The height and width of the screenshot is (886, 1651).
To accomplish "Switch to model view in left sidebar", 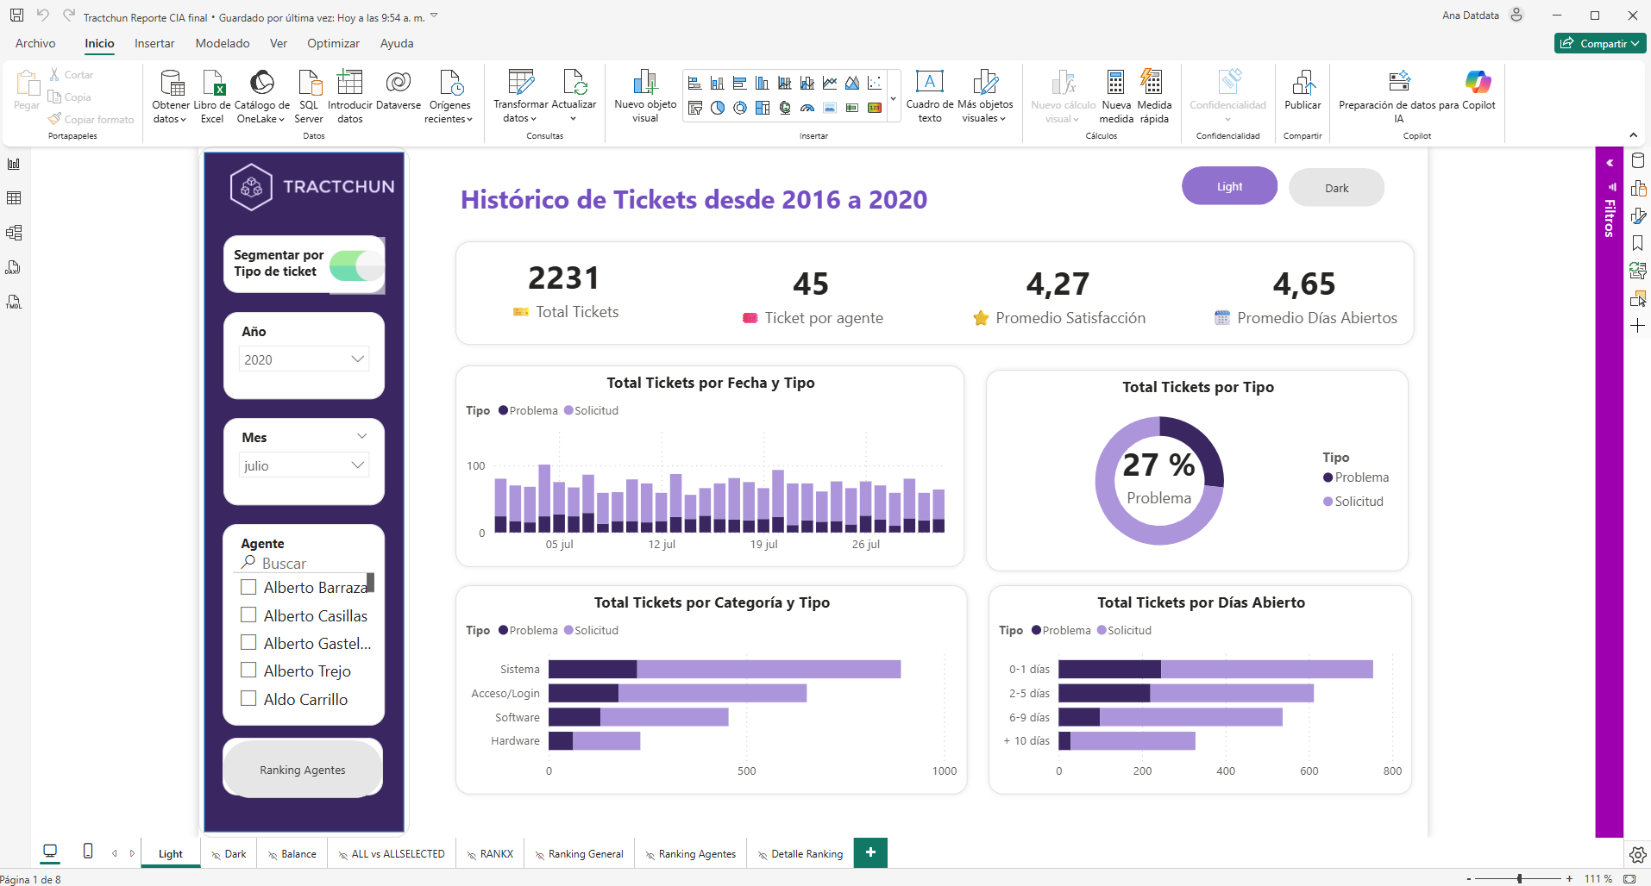I will tap(14, 233).
